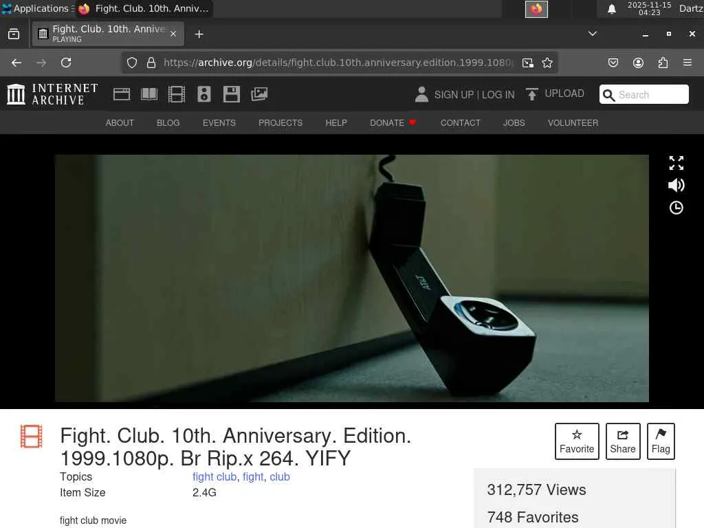The image size is (704, 528).
Task: Open a new browser tab with plus
Action: pyautogui.click(x=199, y=34)
